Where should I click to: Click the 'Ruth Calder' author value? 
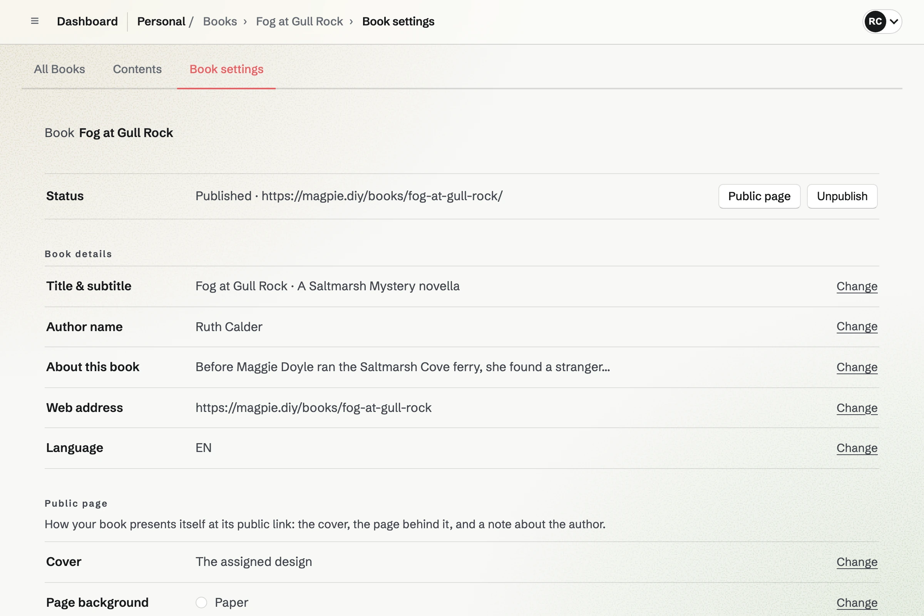(229, 327)
